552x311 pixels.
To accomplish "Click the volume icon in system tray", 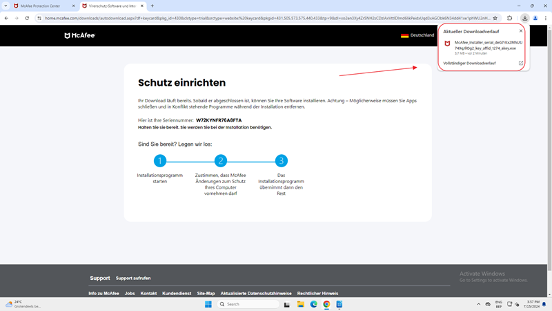I will coord(517,304).
